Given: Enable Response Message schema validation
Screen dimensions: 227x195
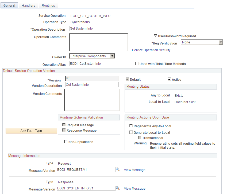Looking at the screenshot, I should coord(64,130).
